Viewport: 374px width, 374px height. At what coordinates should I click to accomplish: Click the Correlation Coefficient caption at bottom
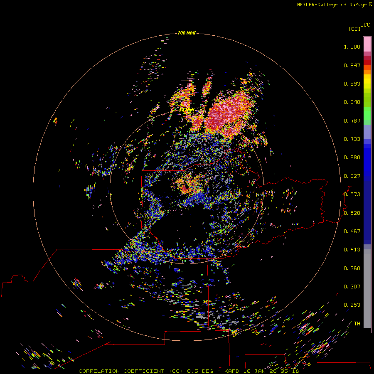click(x=188, y=371)
